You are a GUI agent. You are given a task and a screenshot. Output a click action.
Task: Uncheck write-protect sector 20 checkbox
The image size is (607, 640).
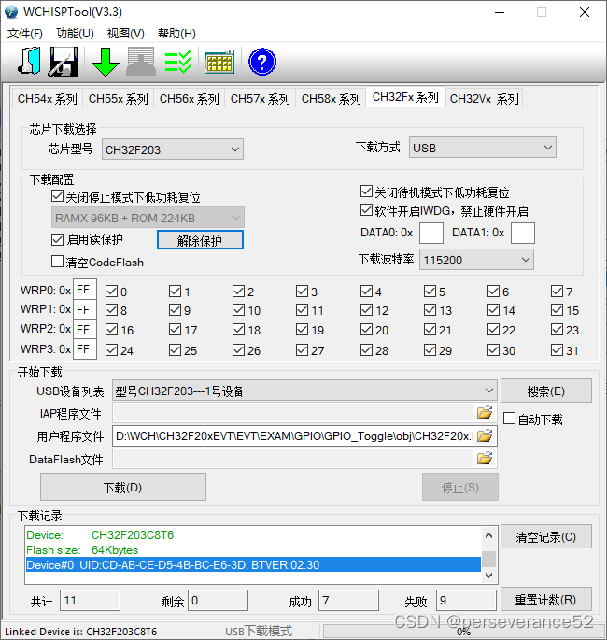pyautogui.click(x=366, y=330)
